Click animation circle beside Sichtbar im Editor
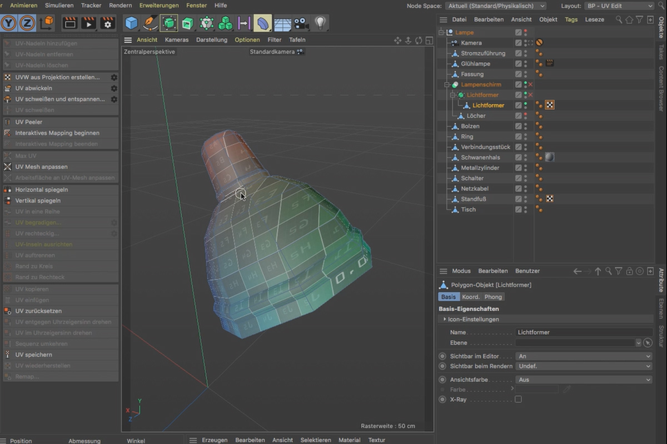 point(442,356)
